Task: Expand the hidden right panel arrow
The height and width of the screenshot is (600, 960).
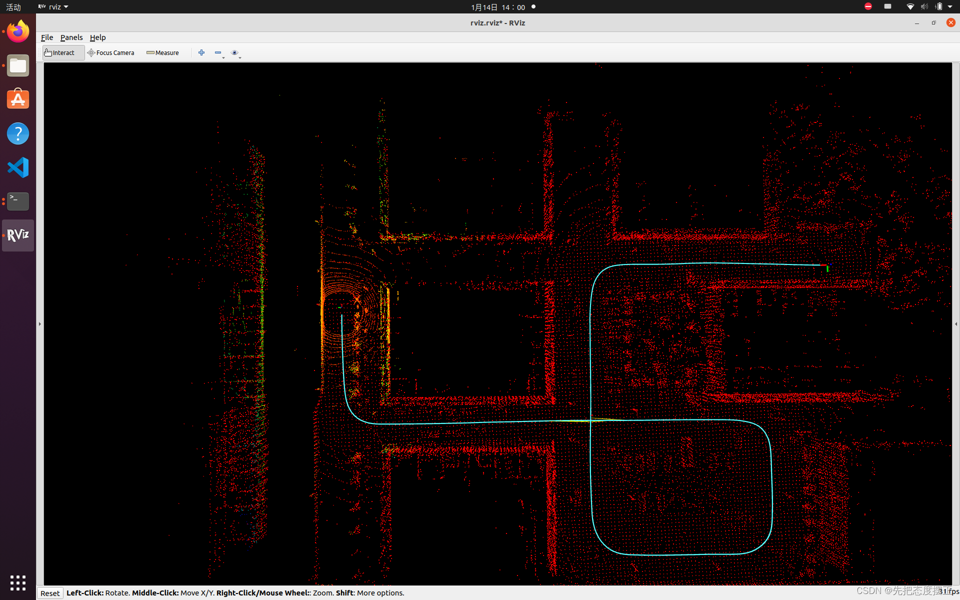Action: tap(956, 324)
